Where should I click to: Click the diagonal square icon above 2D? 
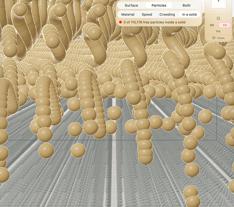(x=218, y=18)
